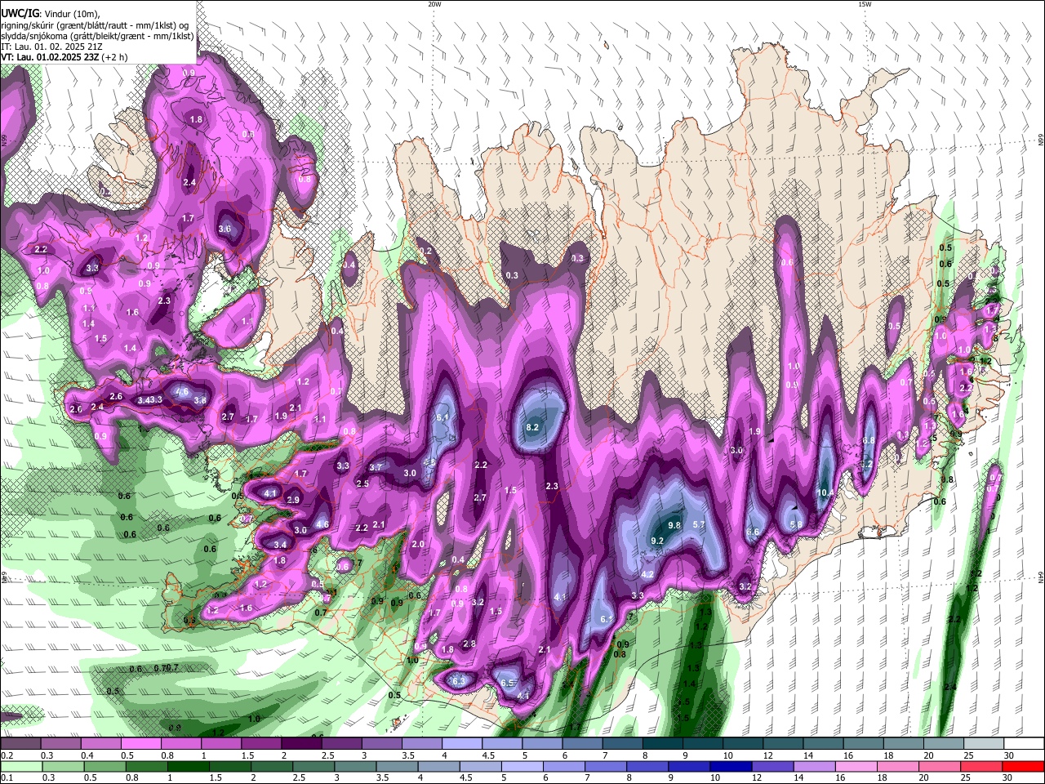Click the '20W' longitude label
Viewport: 1045px width, 784px height.
(x=434, y=4)
